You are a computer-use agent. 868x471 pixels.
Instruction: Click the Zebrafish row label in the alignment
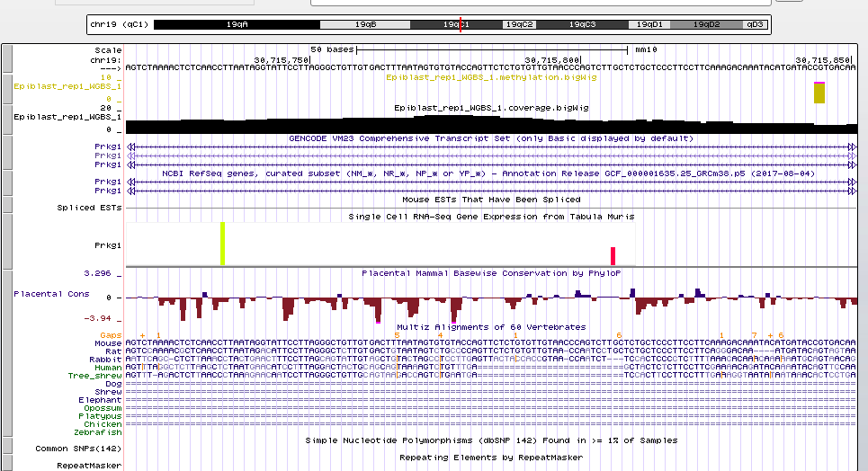click(x=97, y=433)
